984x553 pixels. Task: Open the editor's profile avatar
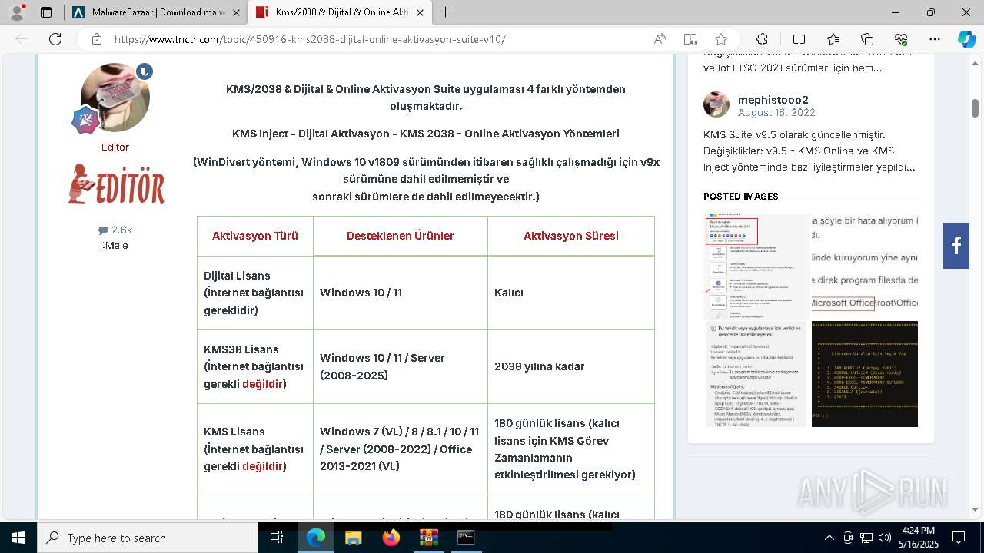pos(115,98)
